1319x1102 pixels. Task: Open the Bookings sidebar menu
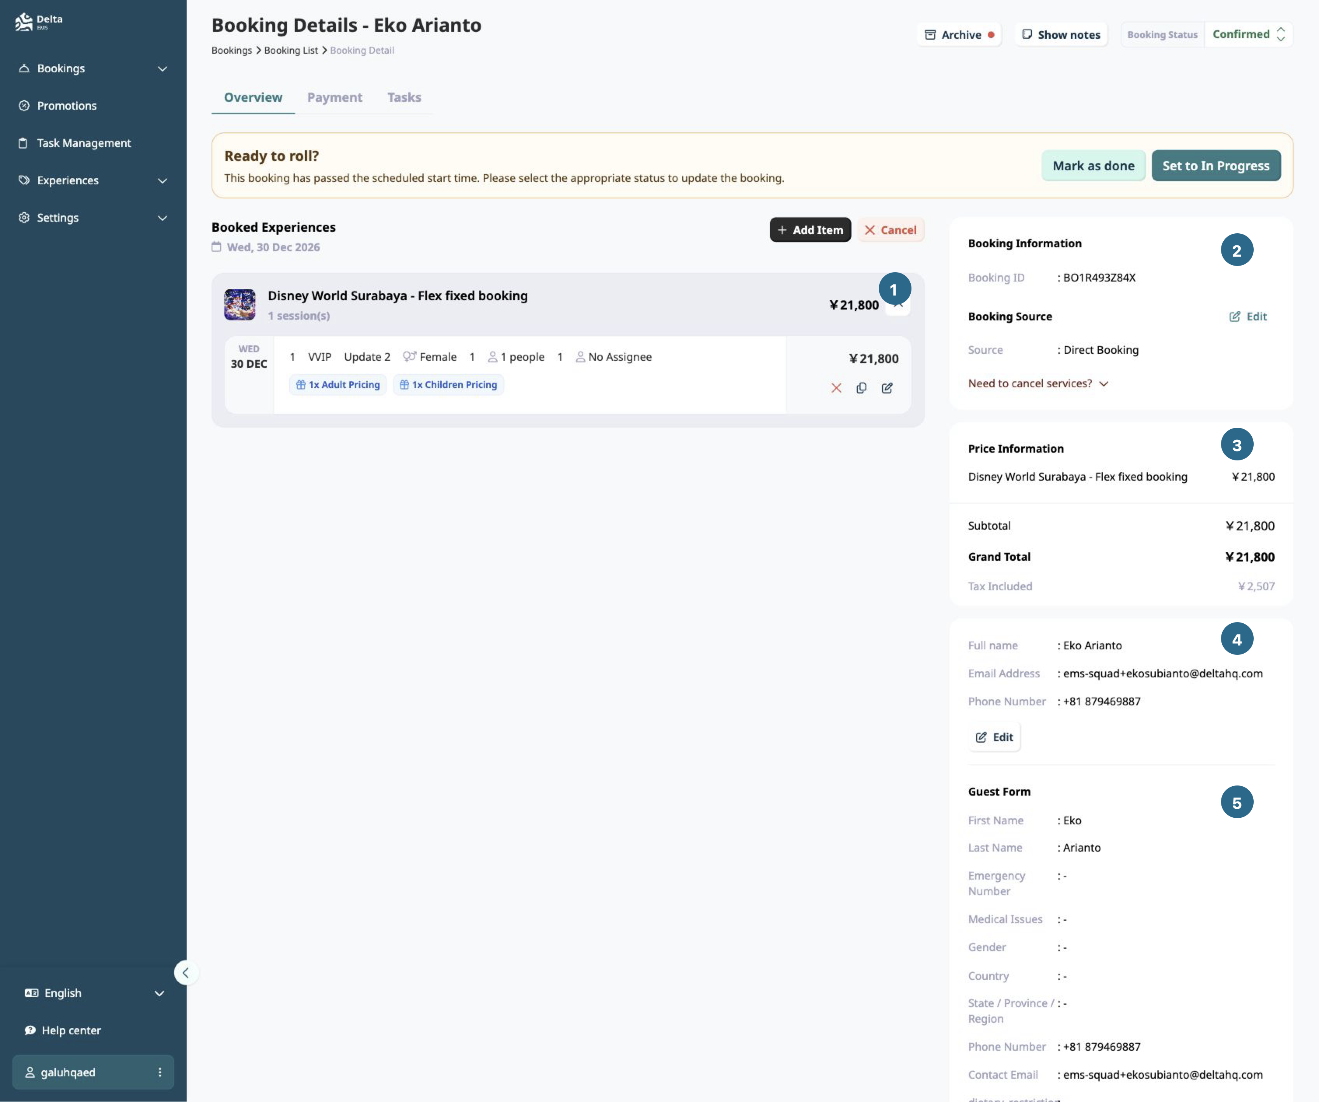[93, 68]
